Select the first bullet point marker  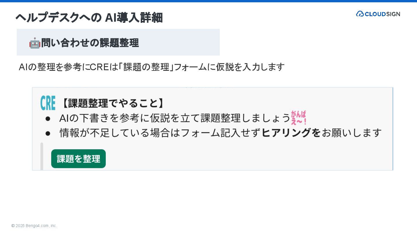tap(48, 118)
